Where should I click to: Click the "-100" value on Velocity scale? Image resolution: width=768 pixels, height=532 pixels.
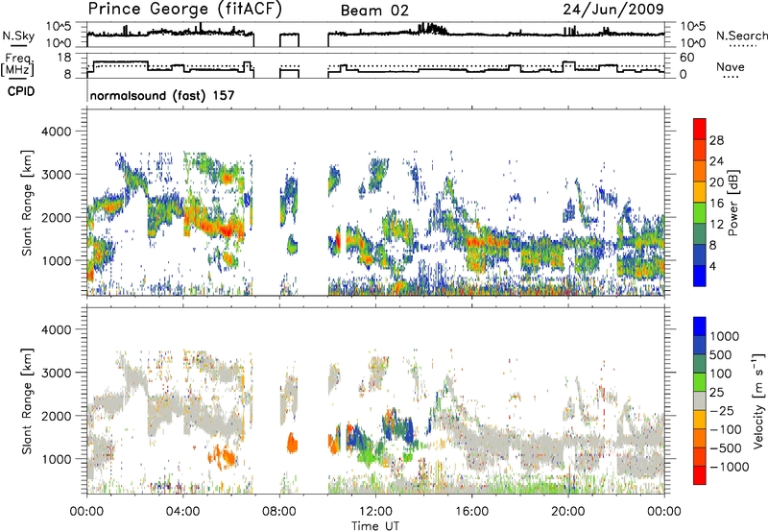(726, 429)
